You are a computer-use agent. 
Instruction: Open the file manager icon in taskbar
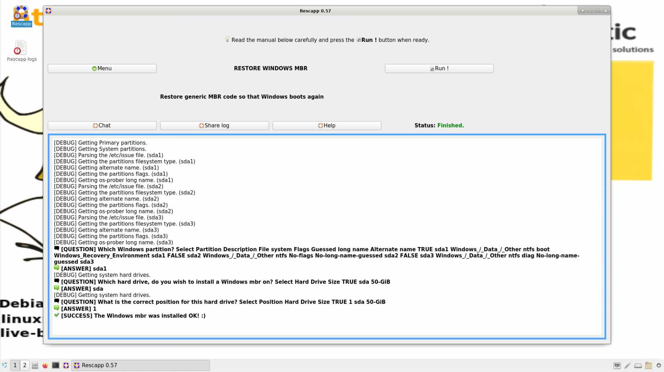[x=35, y=365]
